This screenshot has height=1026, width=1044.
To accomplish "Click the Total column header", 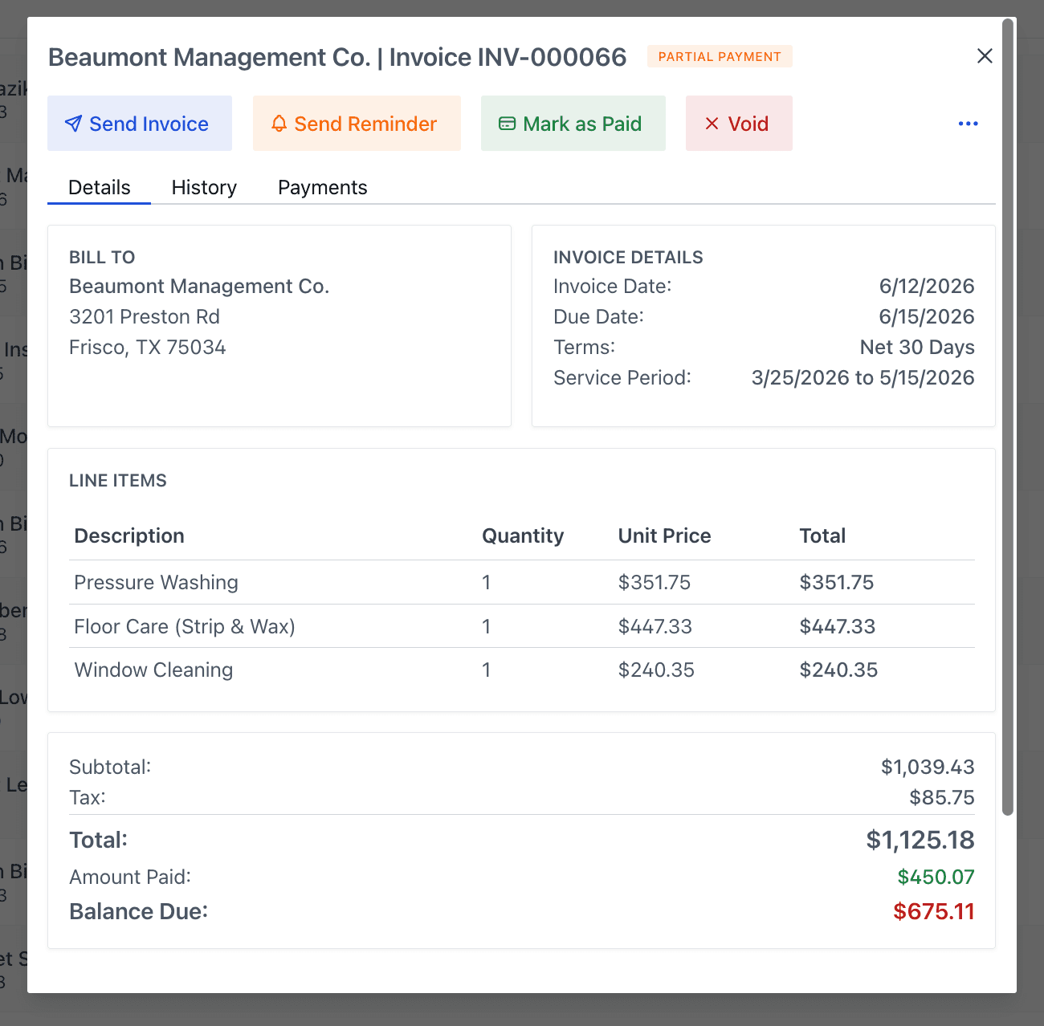I will click(x=822, y=535).
